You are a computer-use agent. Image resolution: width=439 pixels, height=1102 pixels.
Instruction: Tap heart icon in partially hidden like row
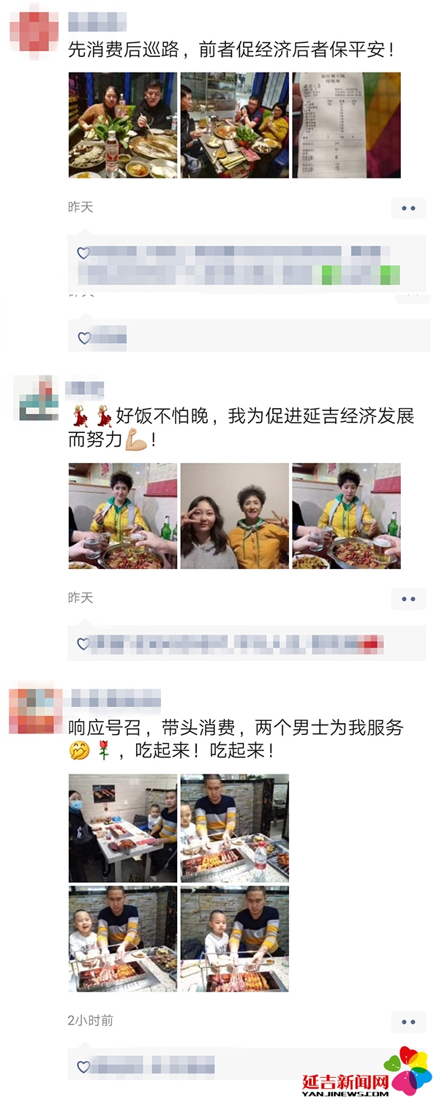(83, 338)
